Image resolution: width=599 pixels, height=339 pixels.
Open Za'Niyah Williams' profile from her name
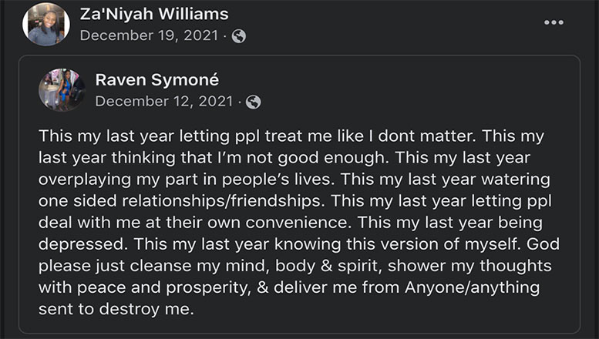(154, 14)
